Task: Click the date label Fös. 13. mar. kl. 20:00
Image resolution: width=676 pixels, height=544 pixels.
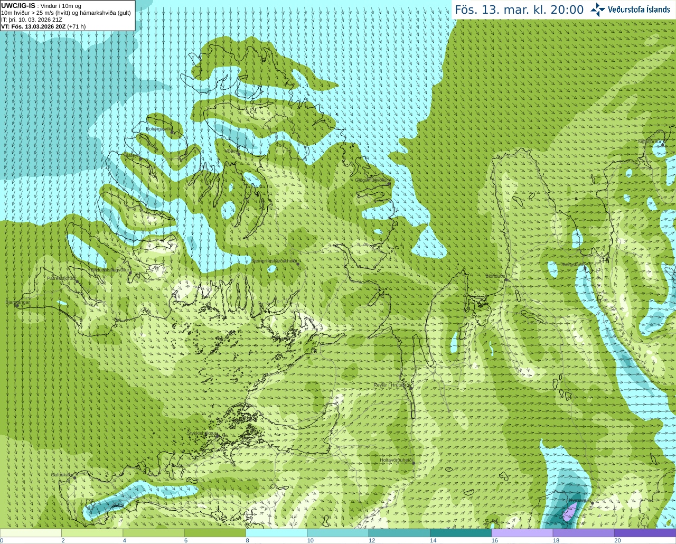Action: (519, 10)
